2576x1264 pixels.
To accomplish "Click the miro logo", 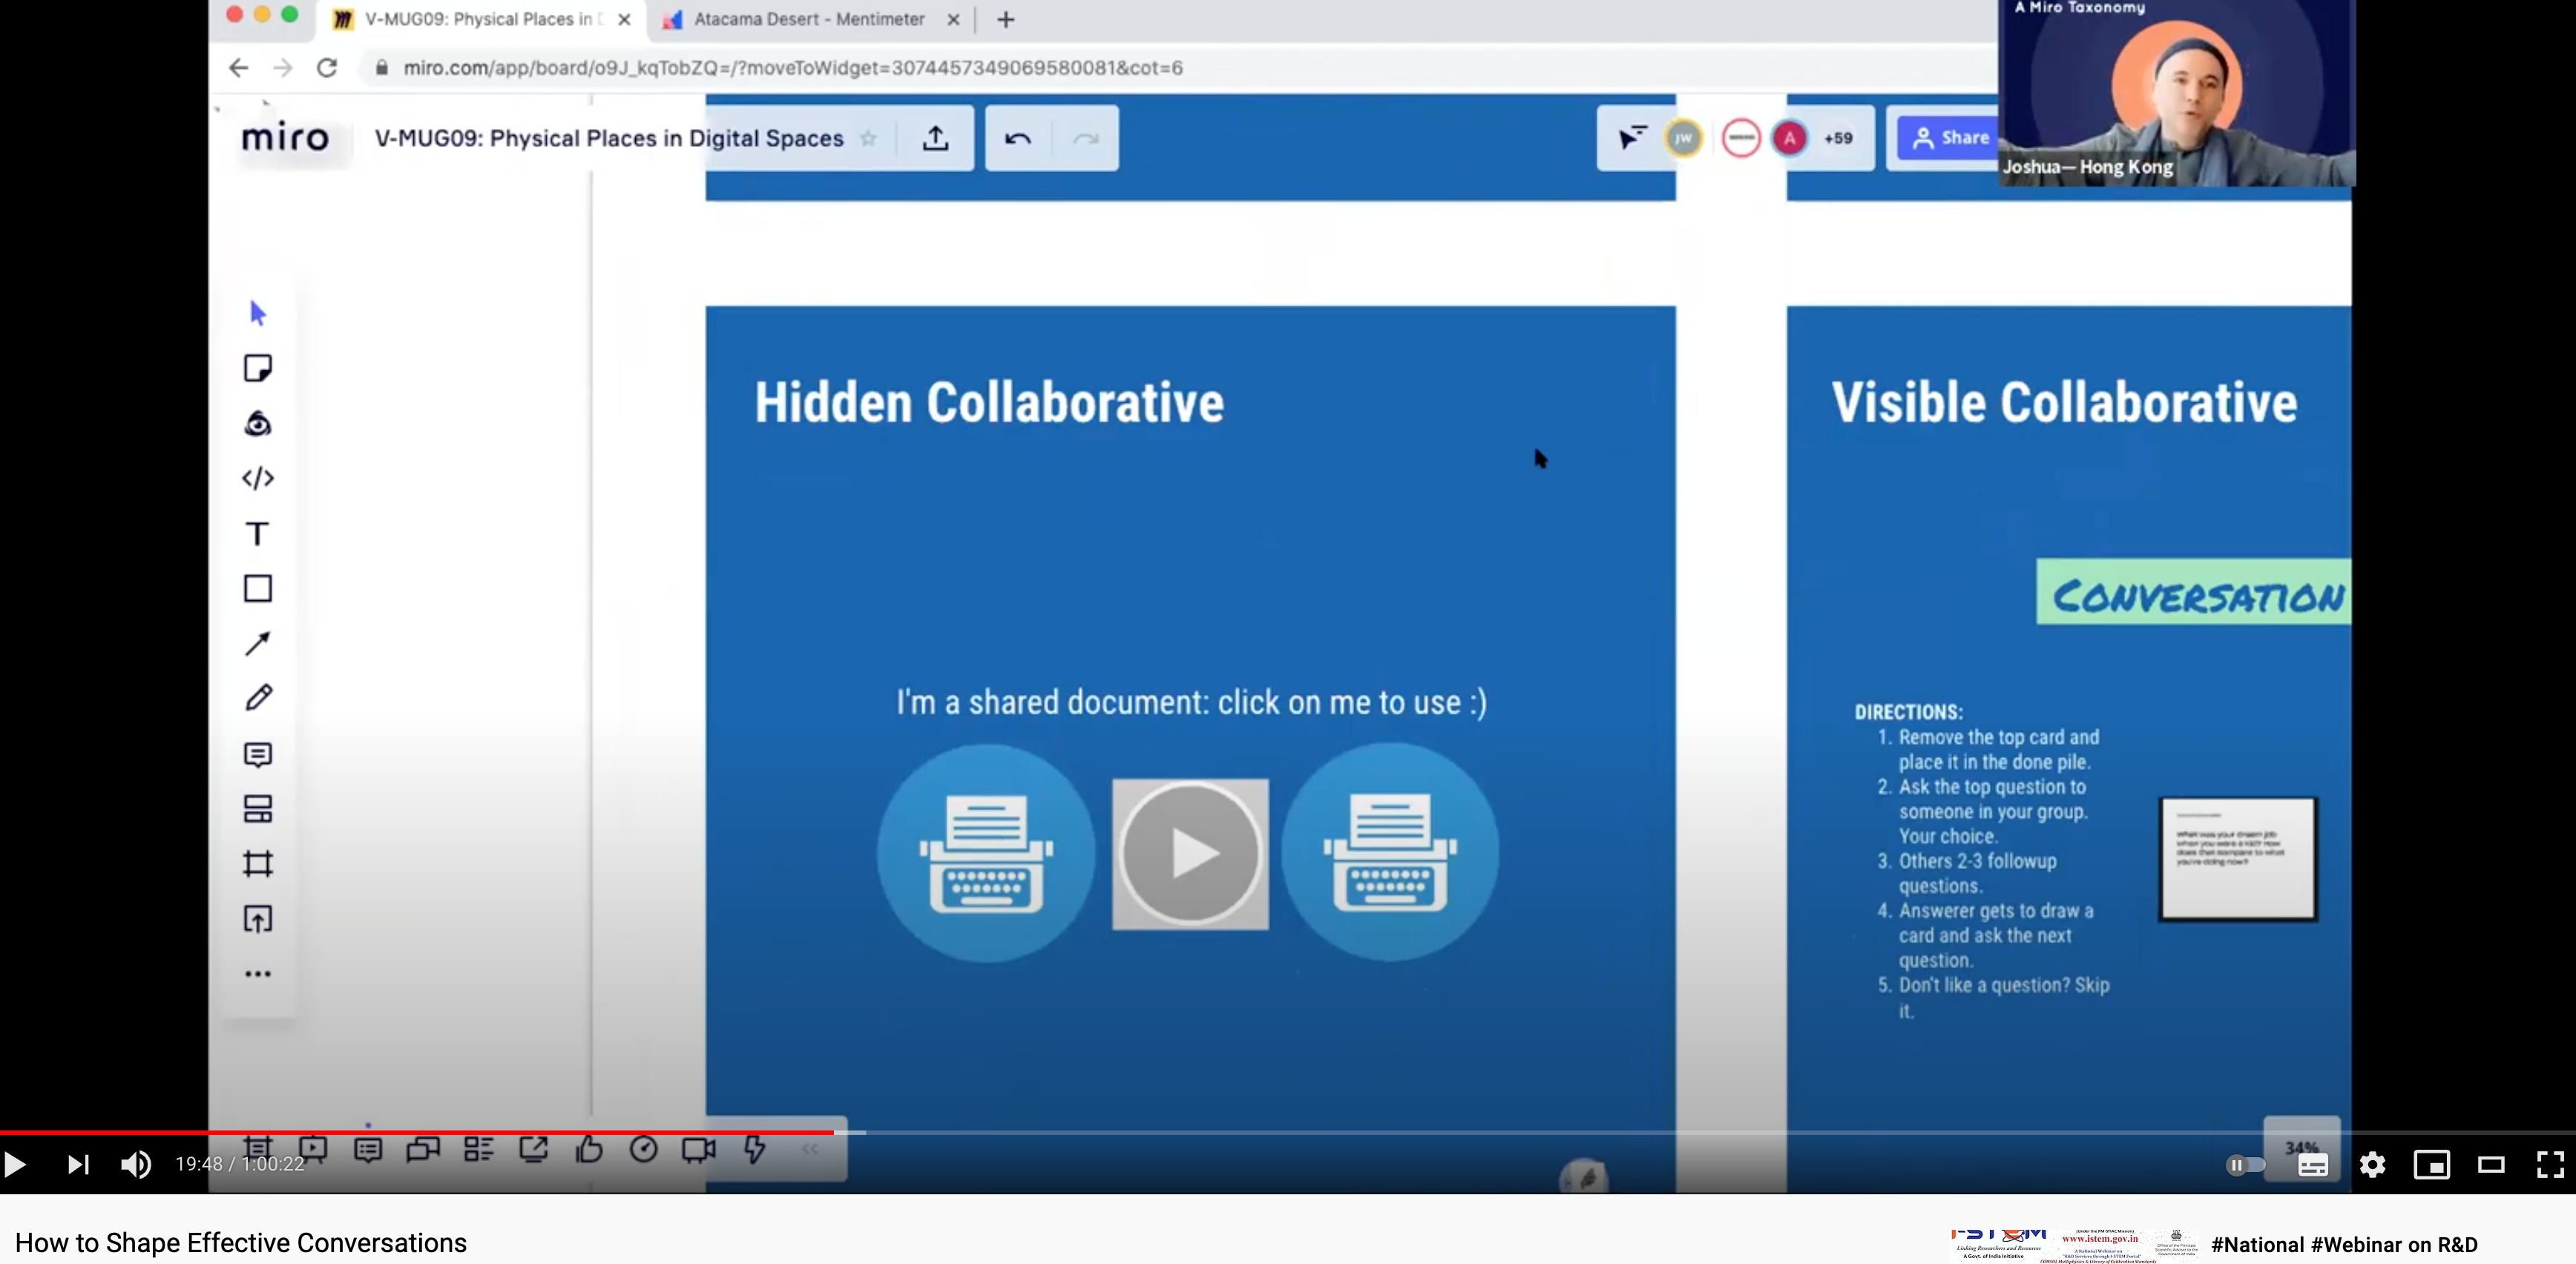I will [285, 137].
